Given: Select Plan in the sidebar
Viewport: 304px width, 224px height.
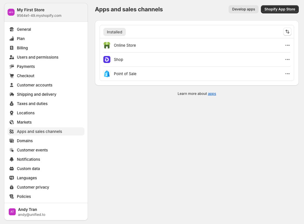Looking at the screenshot, I should (46, 39).
